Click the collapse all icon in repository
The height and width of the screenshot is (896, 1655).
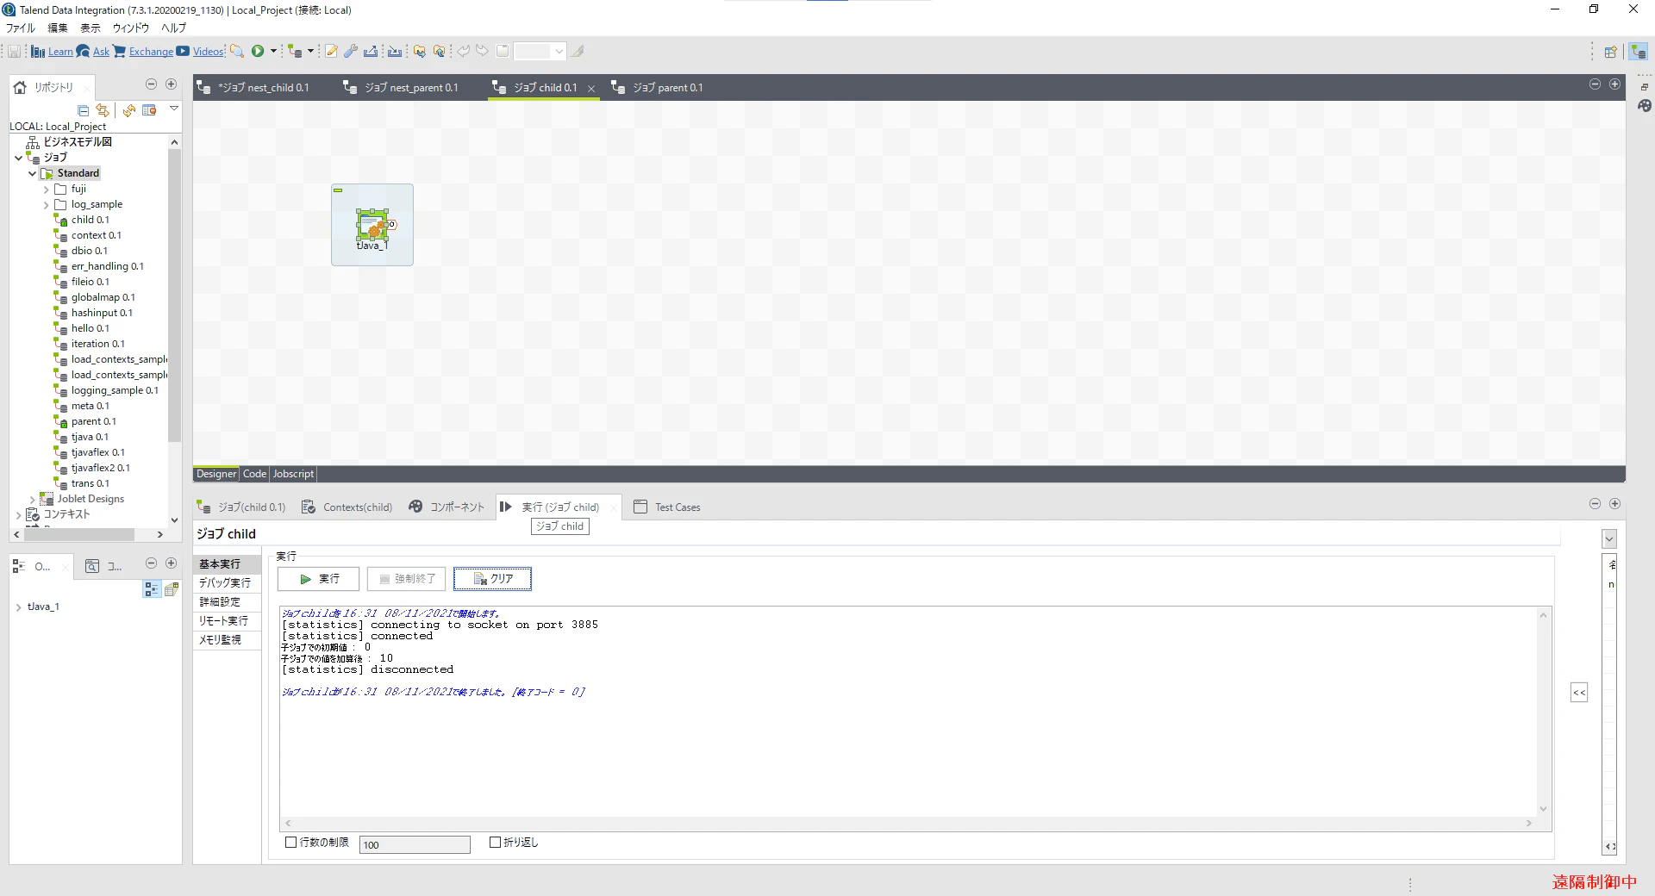point(84,110)
